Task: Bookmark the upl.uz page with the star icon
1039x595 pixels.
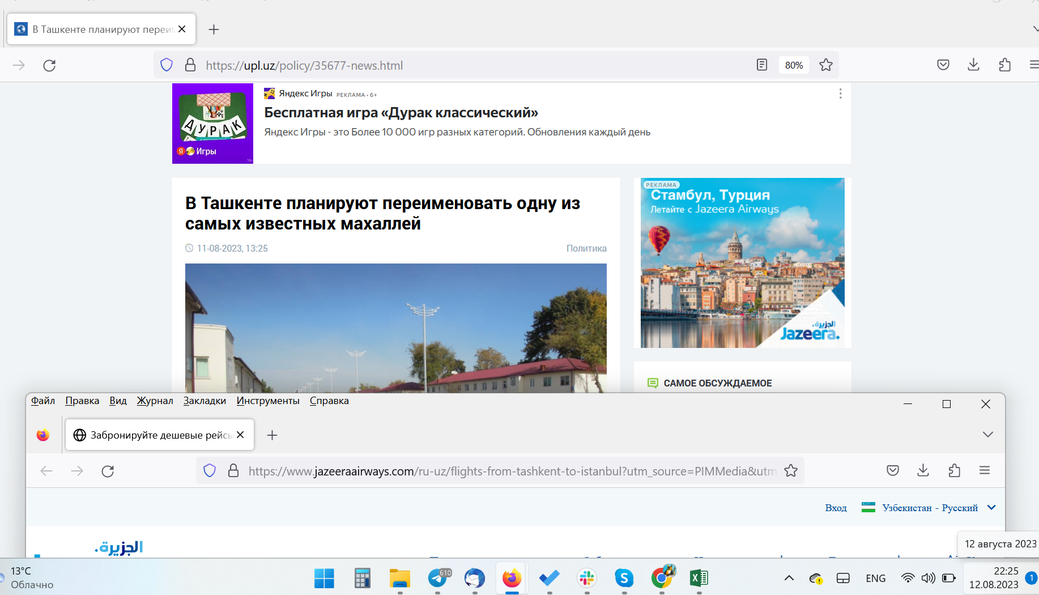Action: point(826,65)
